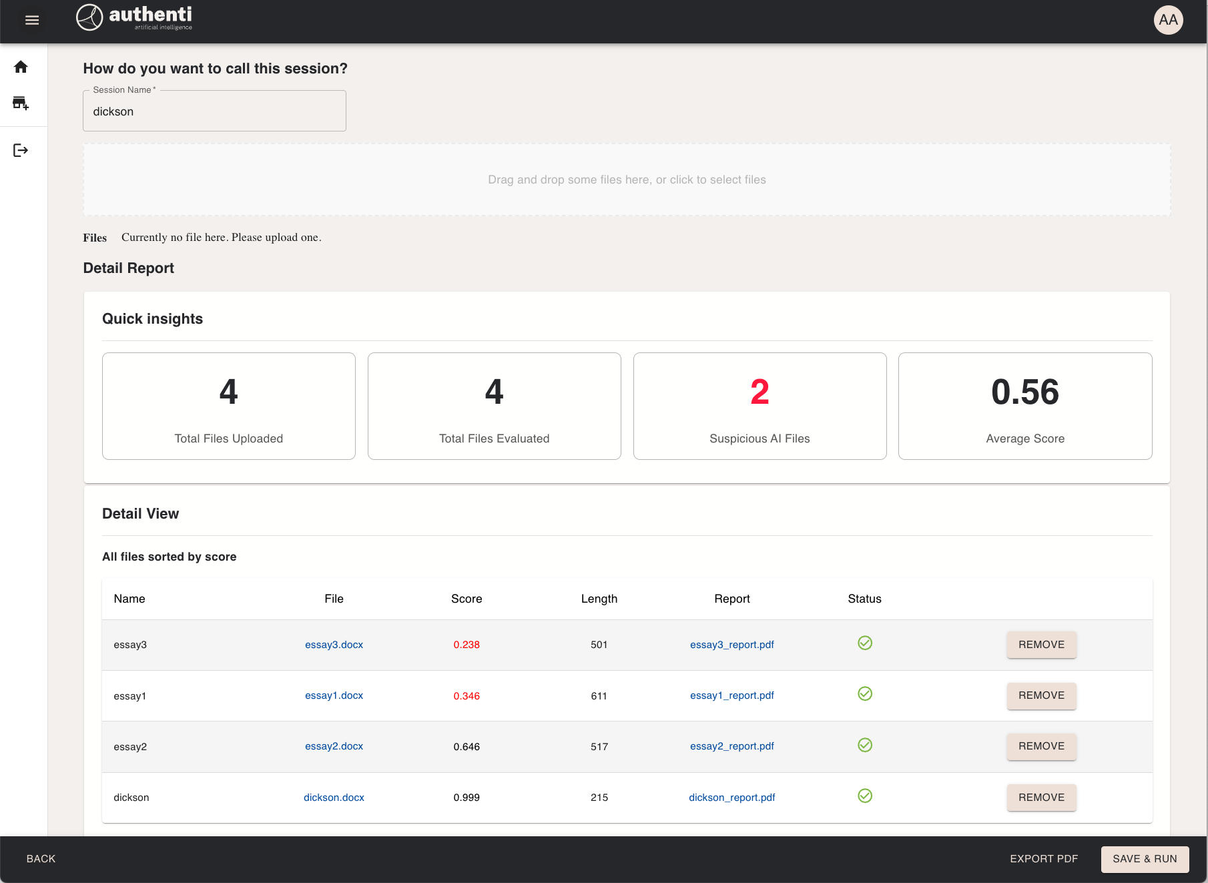Click 'All files sorted by score' text
This screenshot has height=883, width=1208.
pyautogui.click(x=169, y=557)
